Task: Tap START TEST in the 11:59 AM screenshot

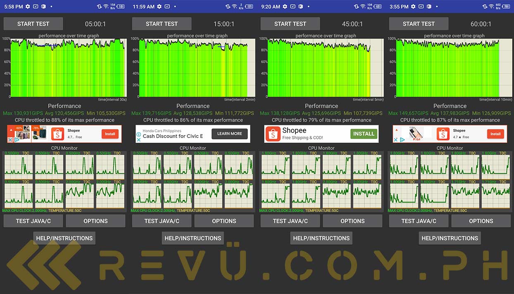Action: pyautogui.click(x=162, y=24)
